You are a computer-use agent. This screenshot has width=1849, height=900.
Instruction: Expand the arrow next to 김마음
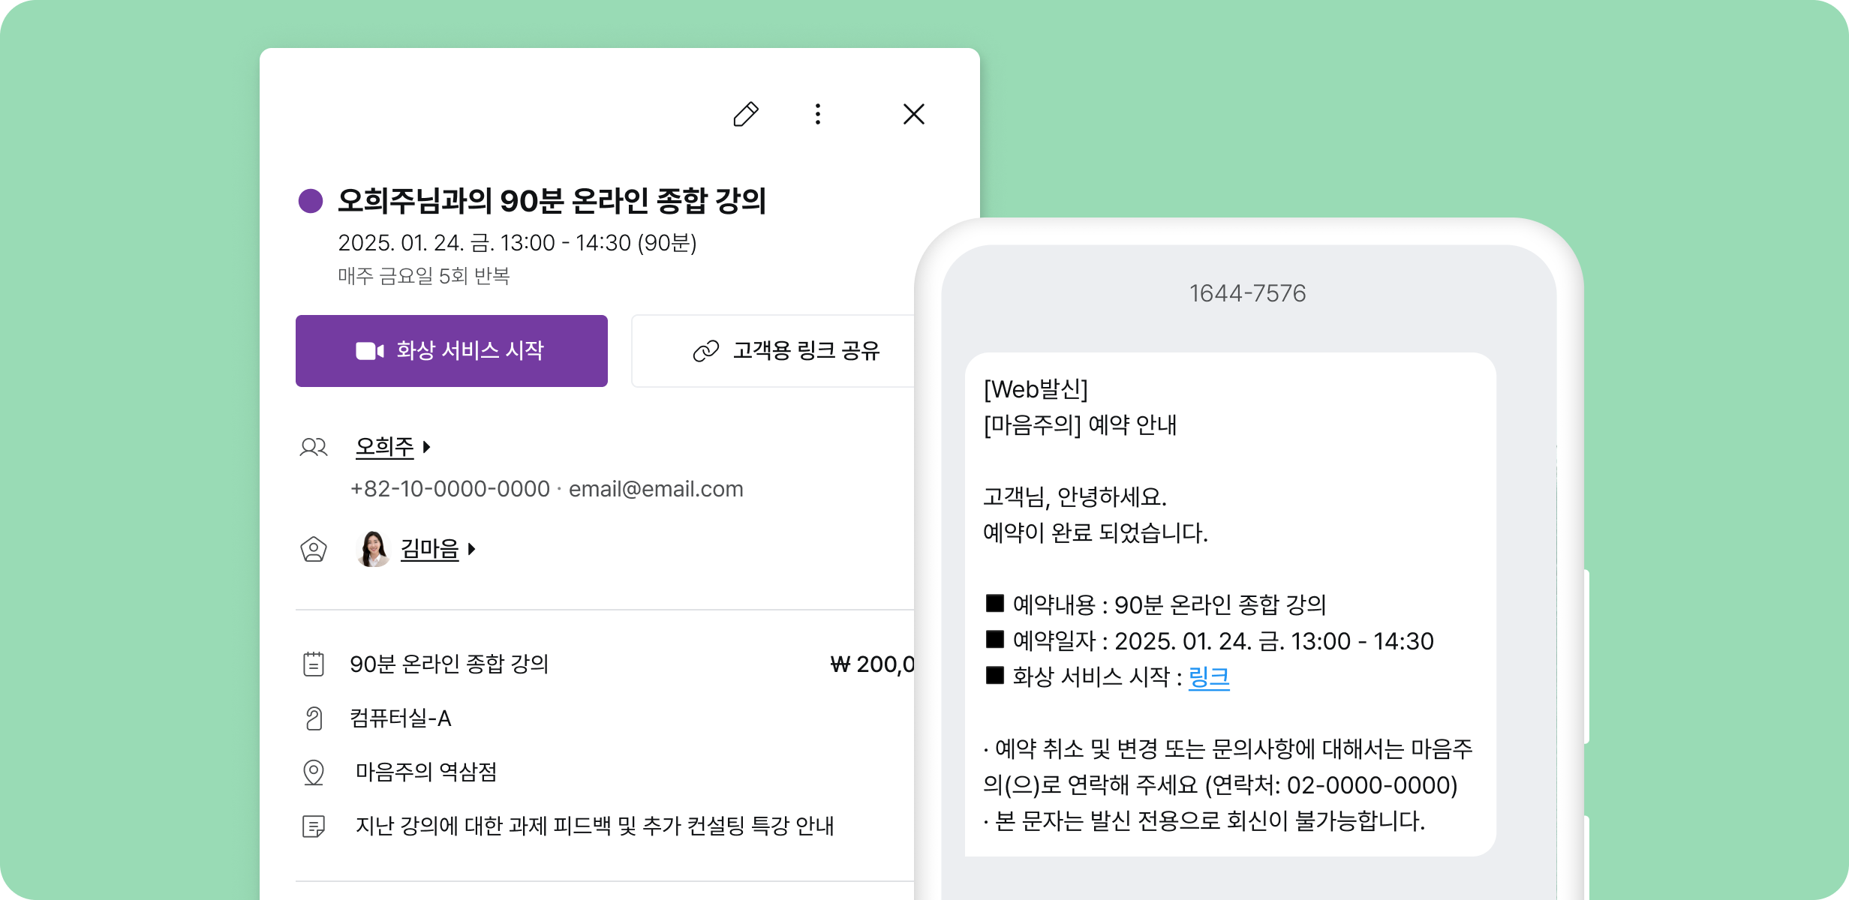(472, 550)
